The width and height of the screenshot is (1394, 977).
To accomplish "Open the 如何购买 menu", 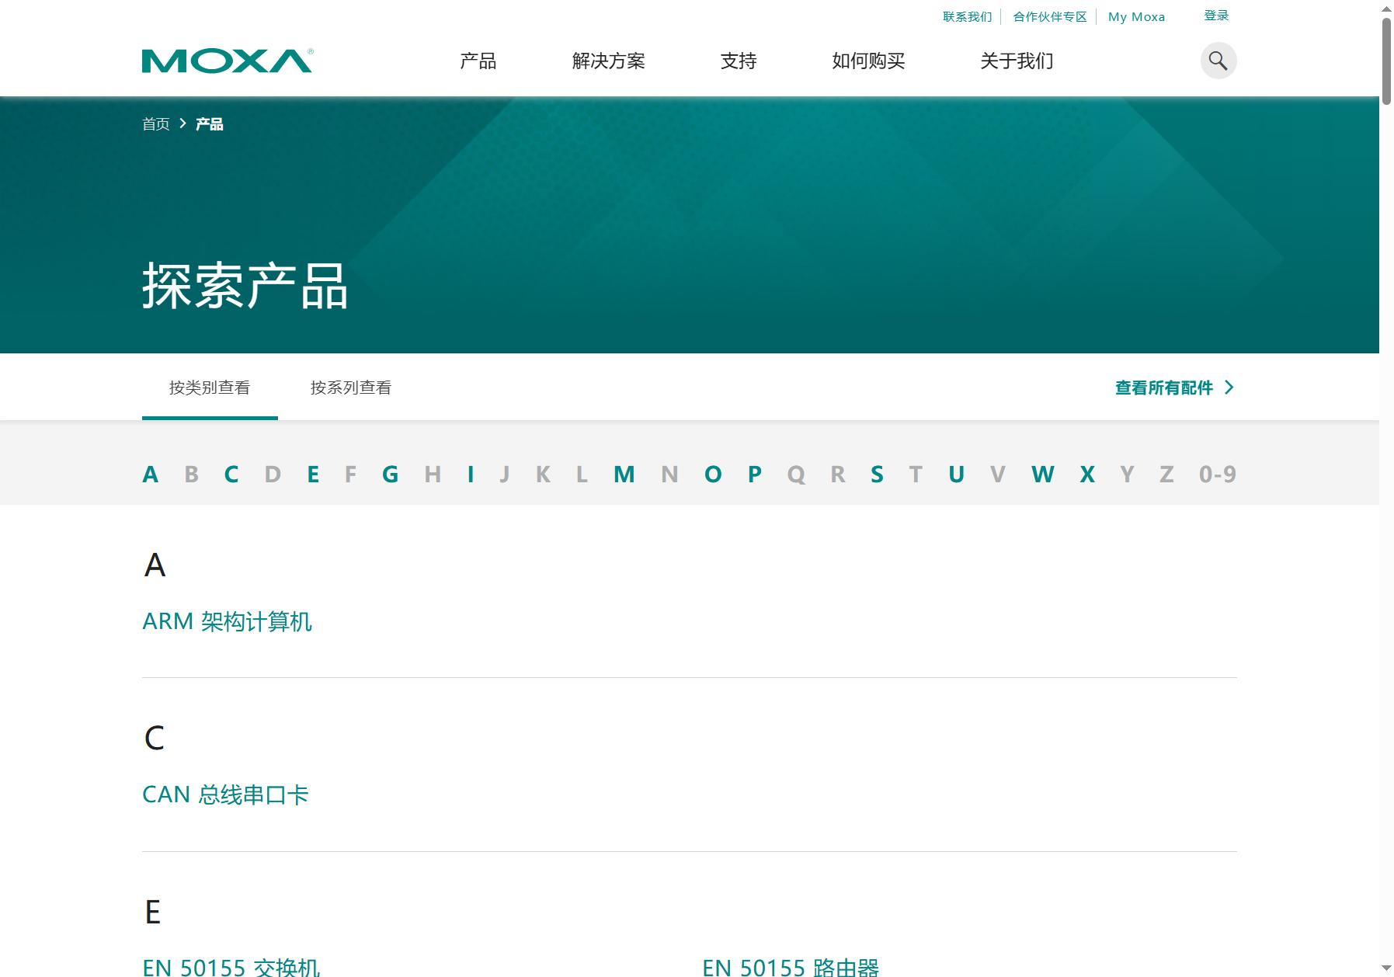I will [x=868, y=61].
